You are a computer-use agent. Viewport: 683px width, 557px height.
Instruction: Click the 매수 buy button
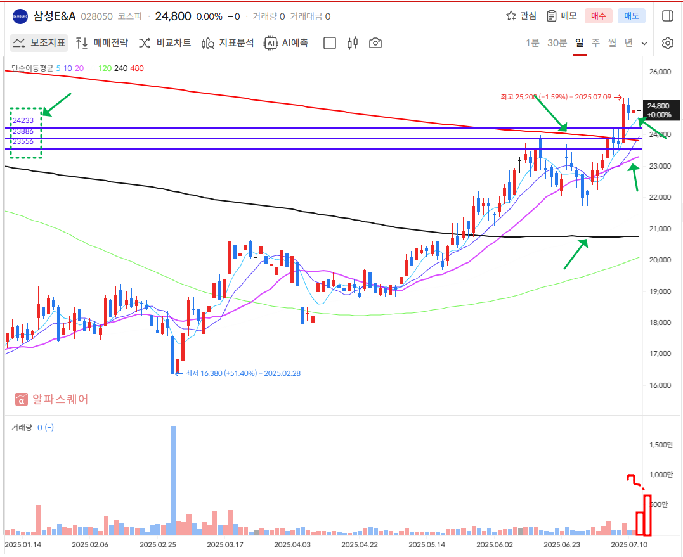598,16
